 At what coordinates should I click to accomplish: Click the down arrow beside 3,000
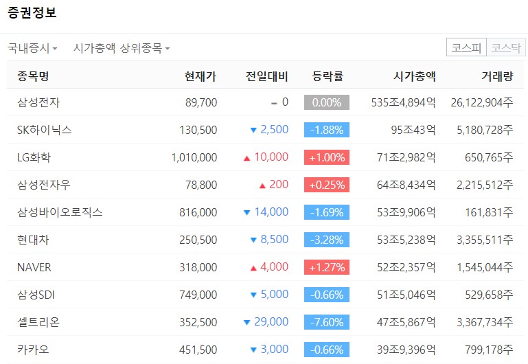pos(253,350)
